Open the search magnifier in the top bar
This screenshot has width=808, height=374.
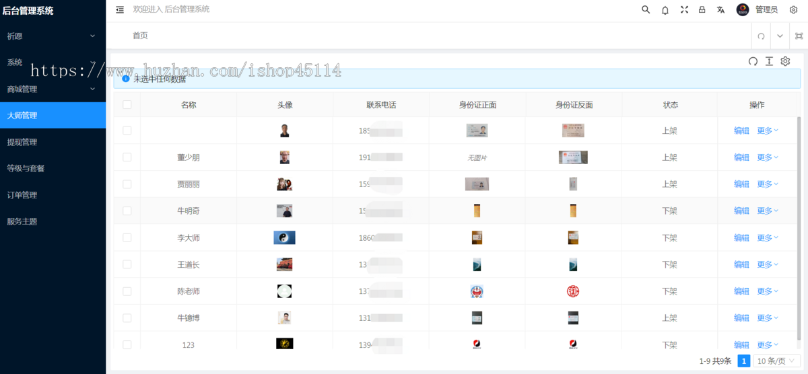click(x=646, y=9)
